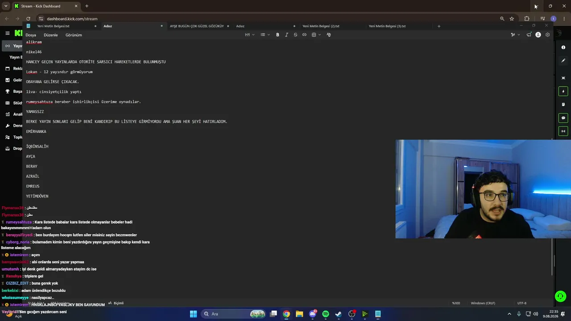Click Windows (CRLF) line ending indicator

(x=483, y=303)
